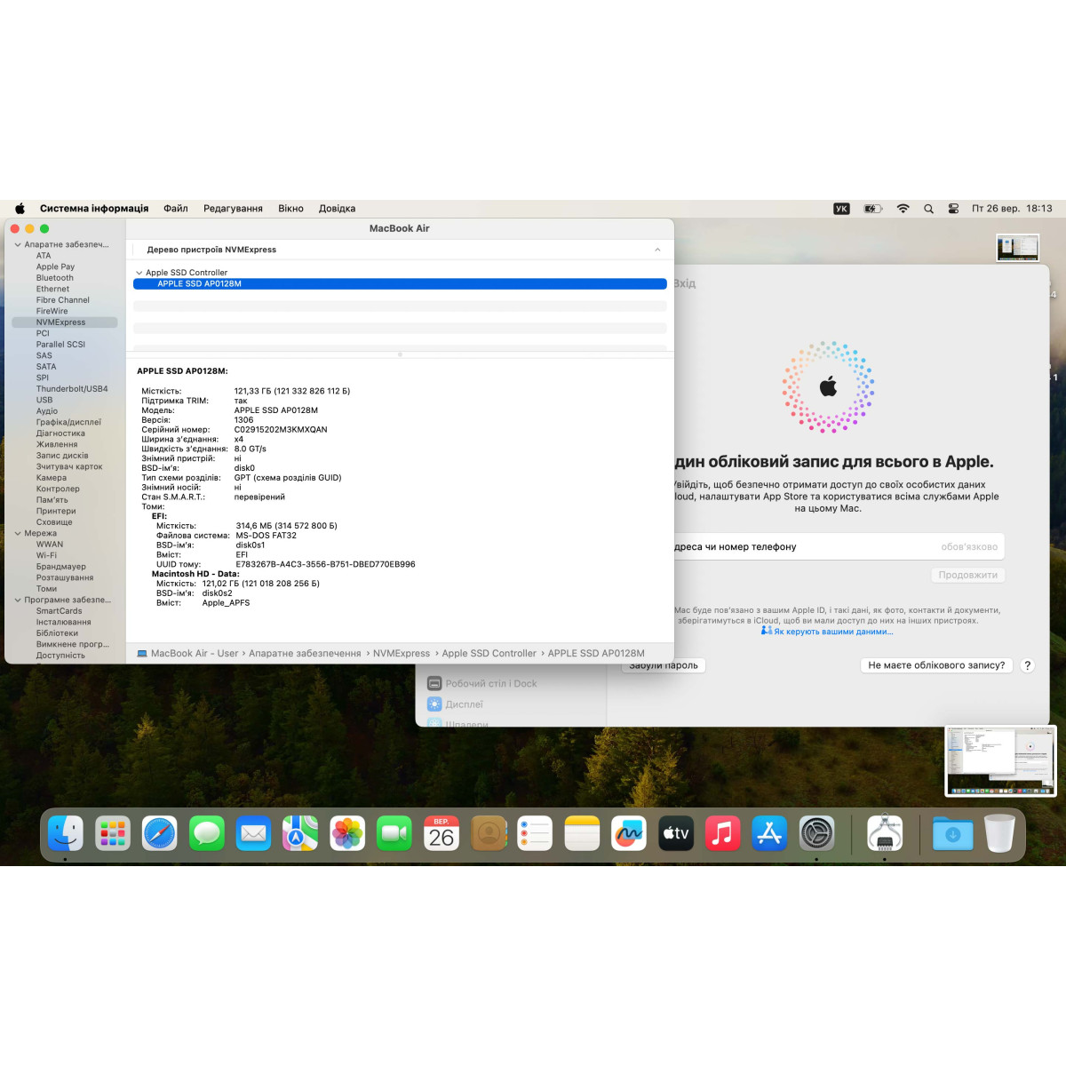Screen dimensions: 1066x1066
Task: Switch the УК keyboard input source
Action: [841, 209]
